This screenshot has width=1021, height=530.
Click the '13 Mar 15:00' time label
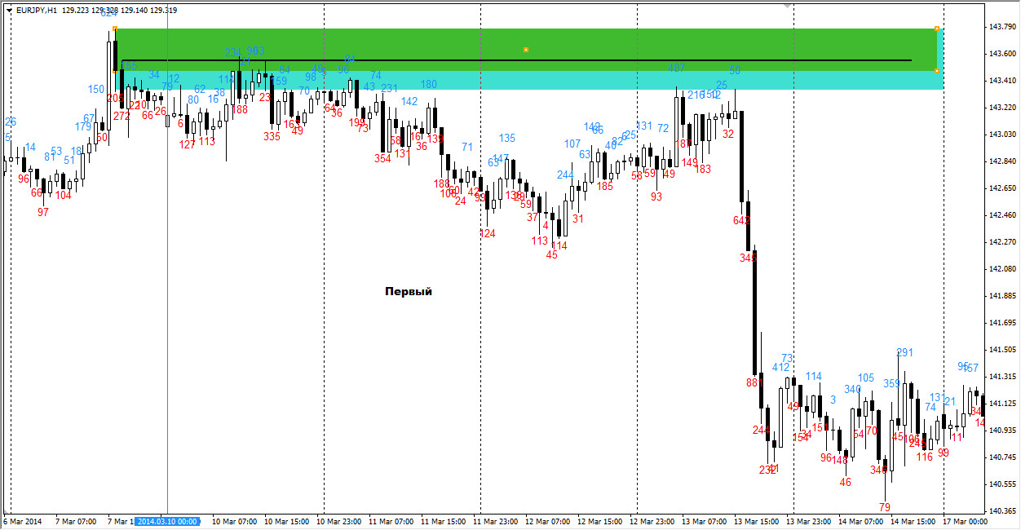point(756,520)
